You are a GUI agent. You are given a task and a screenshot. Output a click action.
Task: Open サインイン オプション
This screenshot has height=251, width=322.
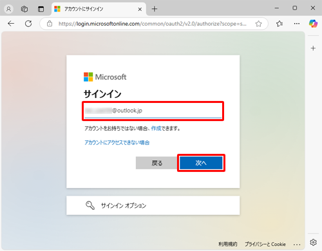point(153,205)
